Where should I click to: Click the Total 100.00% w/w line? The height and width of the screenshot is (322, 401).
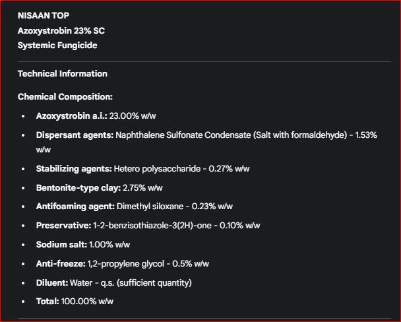75,301
